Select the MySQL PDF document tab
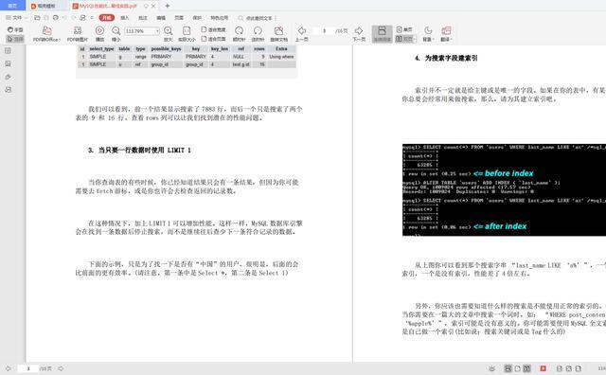 [x=107, y=7]
